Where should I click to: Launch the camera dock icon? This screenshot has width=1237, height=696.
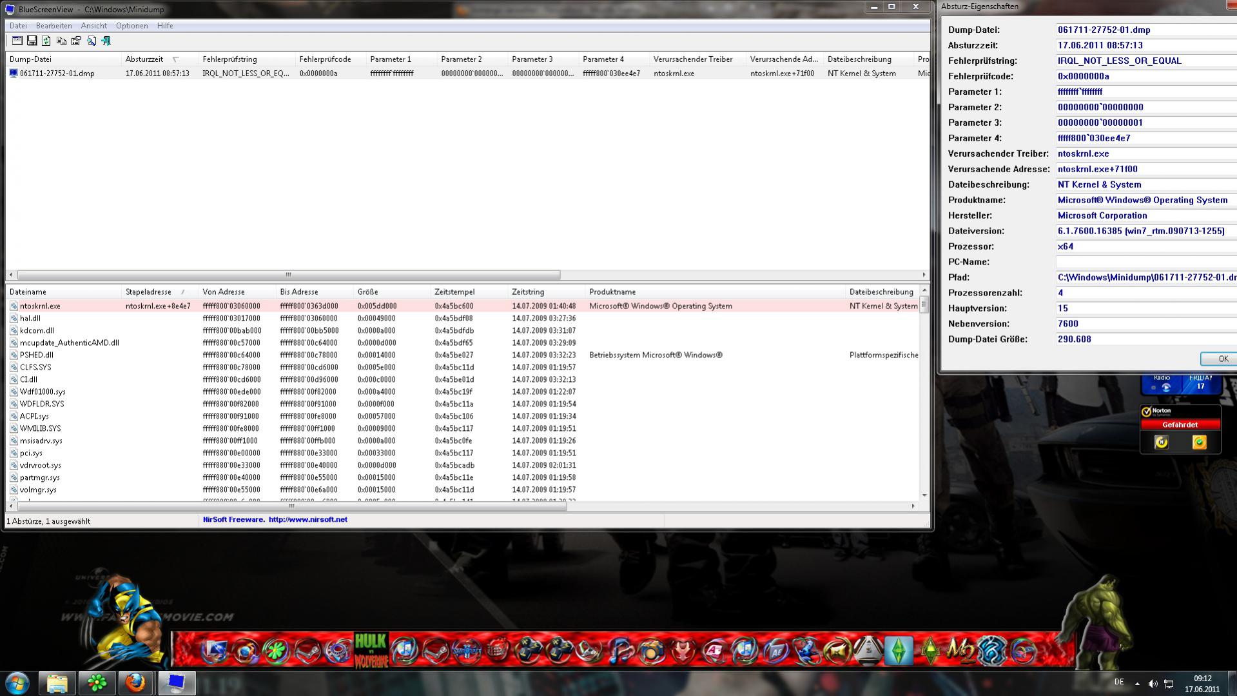pyautogui.click(x=651, y=651)
